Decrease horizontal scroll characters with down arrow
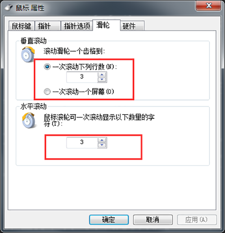 (x=102, y=145)
